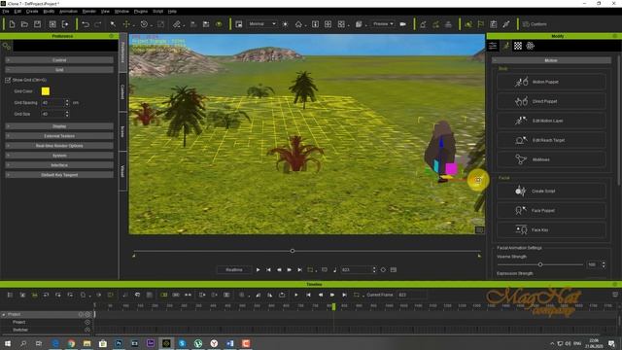The width and height of the screenshot is (622, 350).
Task: Click the Home camera view icon
Action: pyautogui.click(x=298, y=24)
